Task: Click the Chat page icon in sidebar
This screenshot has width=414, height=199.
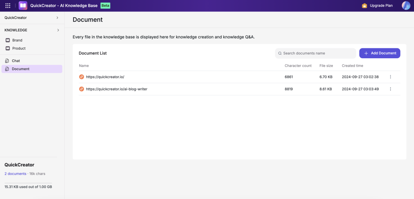Action: coord(7,61)
